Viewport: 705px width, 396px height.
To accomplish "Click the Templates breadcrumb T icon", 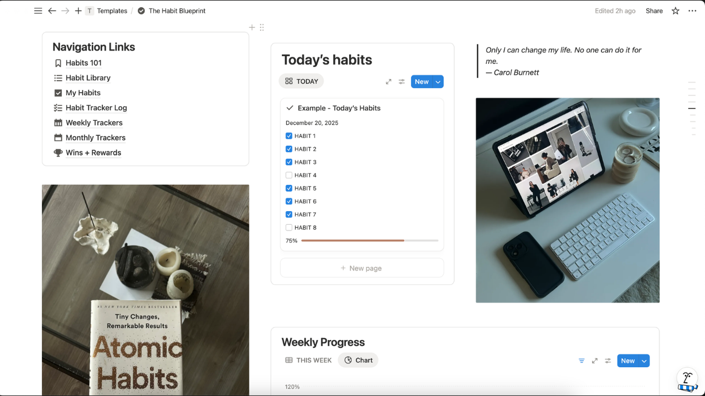I will pos(90,10).
